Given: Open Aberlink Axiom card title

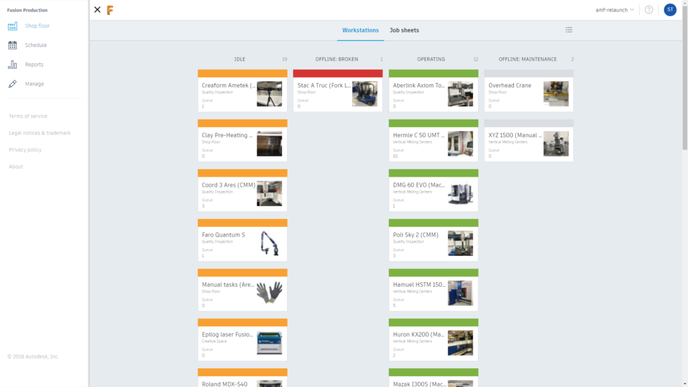Looking at the screenshot, I should tap(419, 85).
